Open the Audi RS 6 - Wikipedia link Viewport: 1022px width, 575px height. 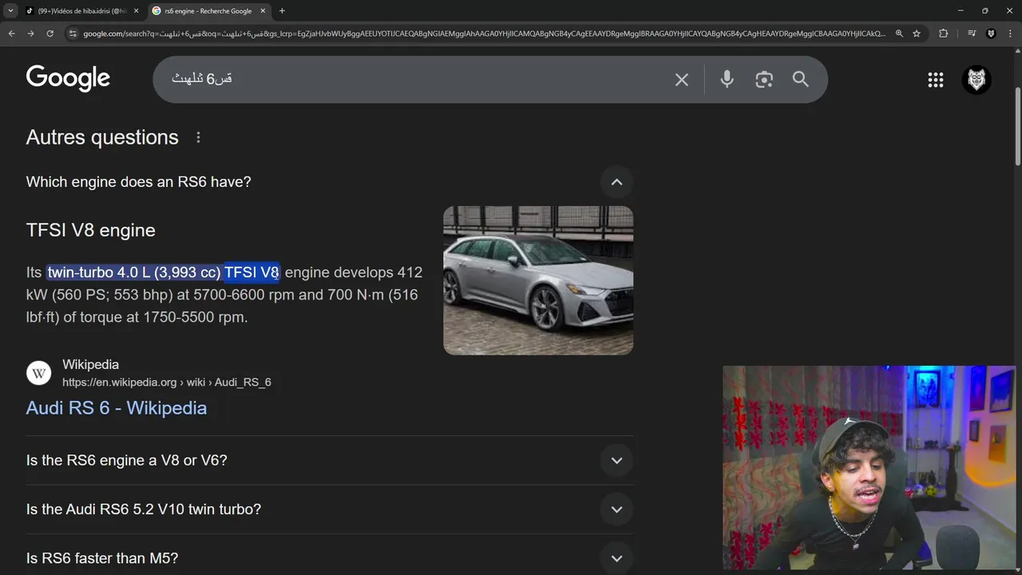click(117, 408)
